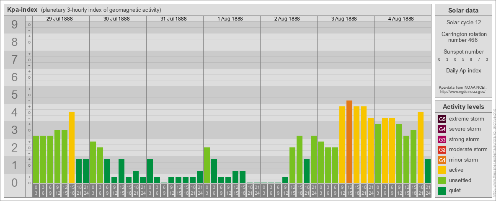Click the light green 0-3 bar on 30 Jul
496x201 pixels.
pyautogui.click(x=93, y=162)
